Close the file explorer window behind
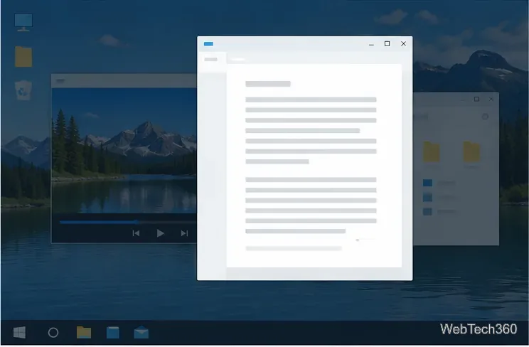Image resolution: width=529 pixels, height=347 pixels. pyautogui.click(x=491, y=99)
